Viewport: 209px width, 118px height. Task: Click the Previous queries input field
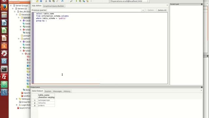point(94,10)
